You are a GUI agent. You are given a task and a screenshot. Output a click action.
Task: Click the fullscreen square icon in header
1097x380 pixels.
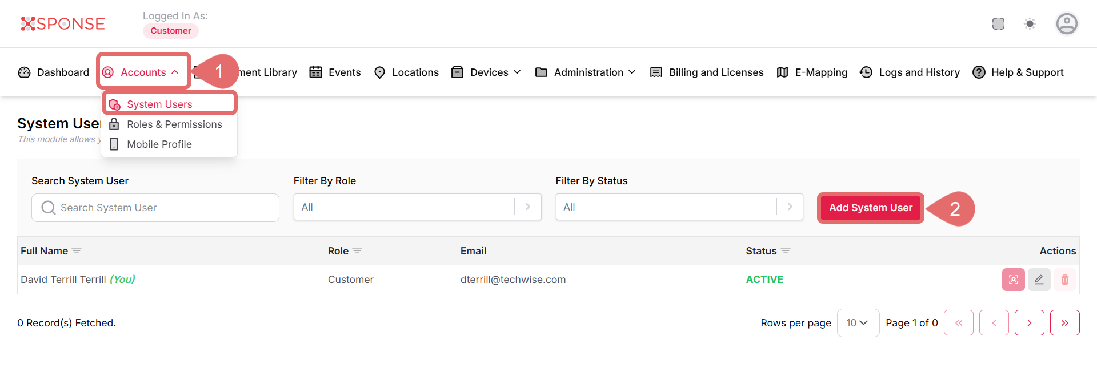(998, 24)
